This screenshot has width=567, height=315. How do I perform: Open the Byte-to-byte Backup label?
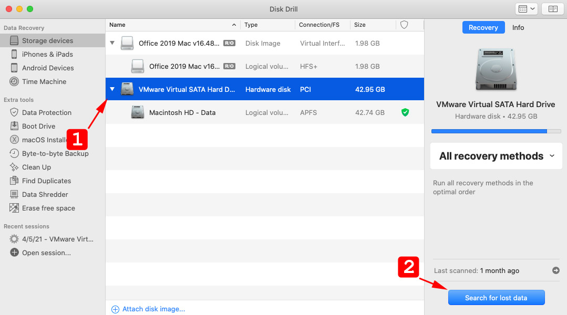click(x=55, y=153)
